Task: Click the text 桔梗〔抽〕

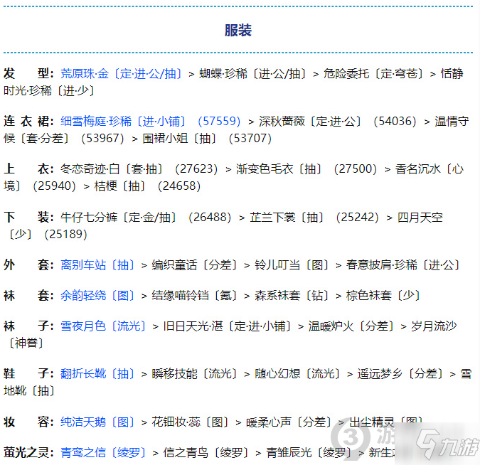Action: pyautogui.click(x=119, y=186)
